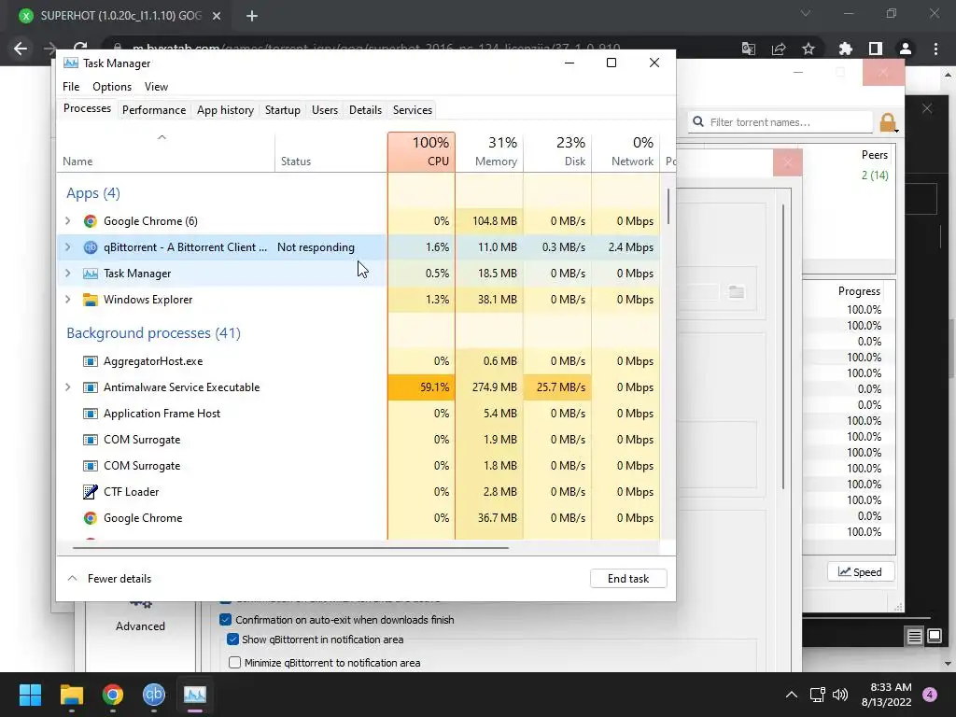Screen dimensions: 956x717
Task: Open File Explorer from taskbar
Action: pos(71,695)
